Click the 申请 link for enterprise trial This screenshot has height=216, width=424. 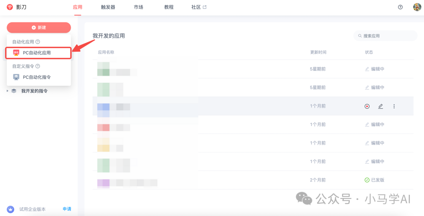tap(67, 209)
